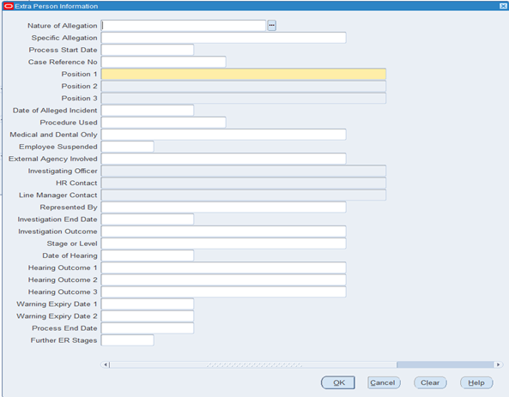509x397 pixels.
Task: Click the Investigation Outcome field
Action: [223, 232]
